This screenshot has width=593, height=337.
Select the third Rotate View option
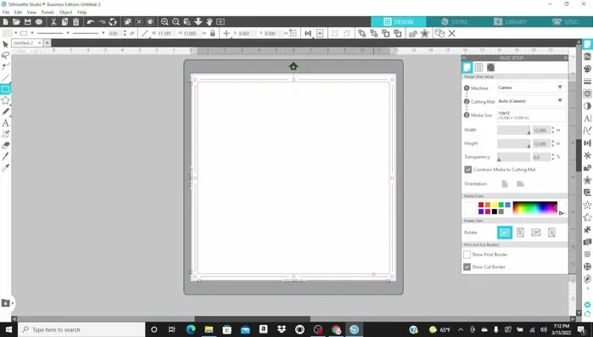tap(536, 233)
